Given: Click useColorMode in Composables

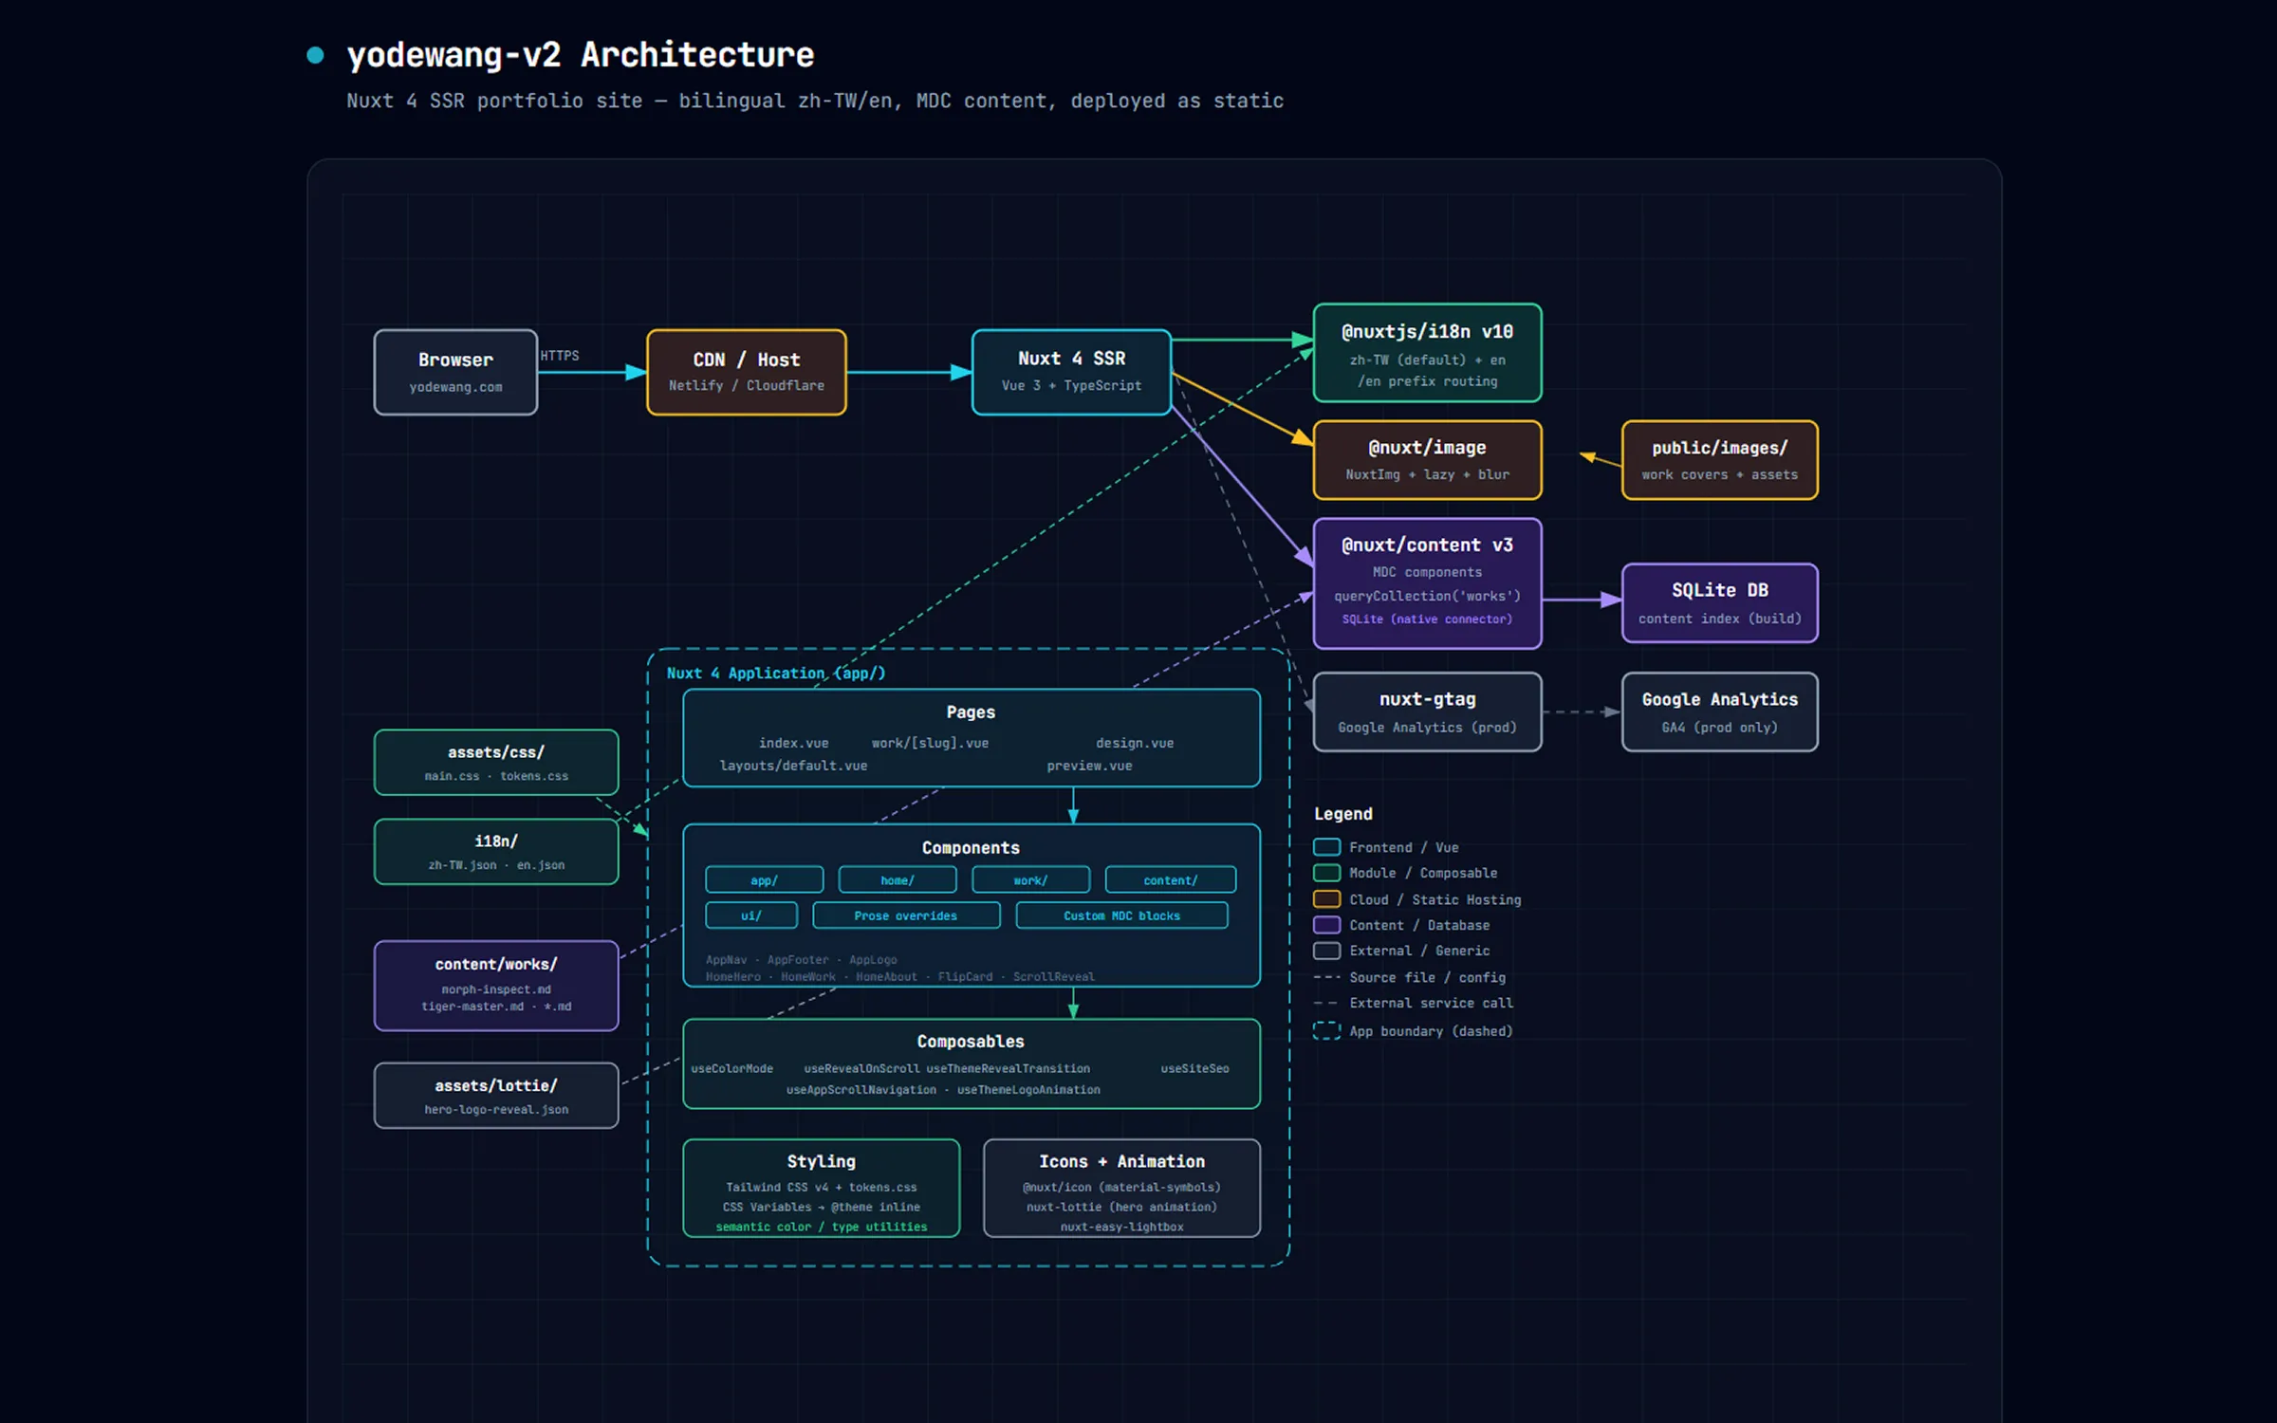Looking at the screenshot, I should click(x=731, y=1069).
